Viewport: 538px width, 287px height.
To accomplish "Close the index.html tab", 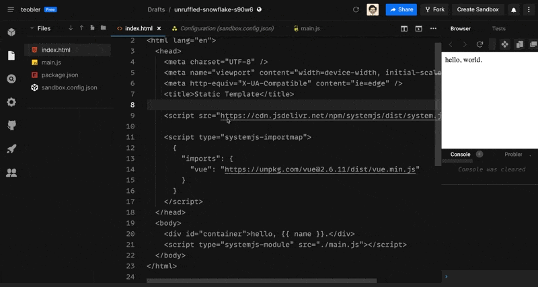I will tap(159, 28).
